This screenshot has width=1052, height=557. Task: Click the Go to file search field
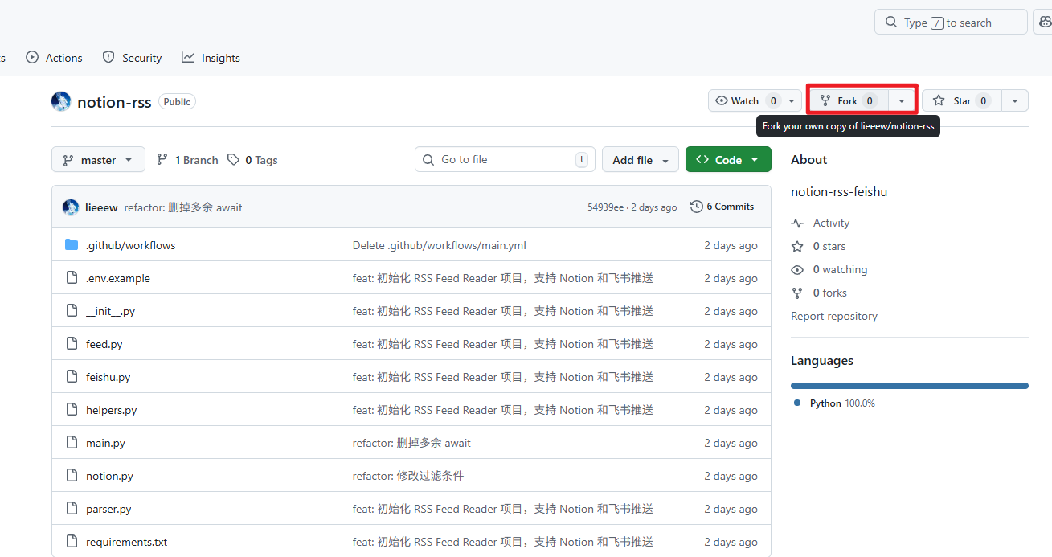(x=505, y=159)
